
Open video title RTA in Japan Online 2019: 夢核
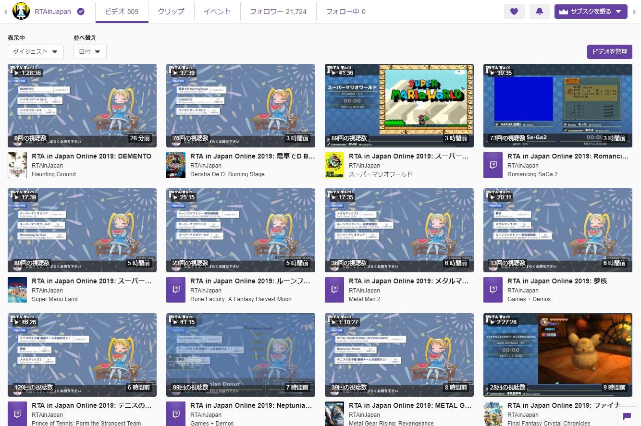point(557,281)
